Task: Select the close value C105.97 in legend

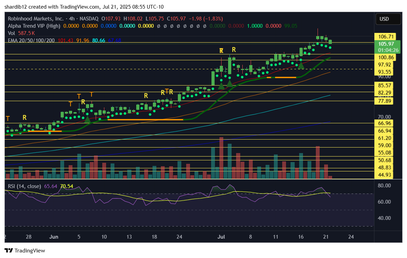Action: pos(176,19)
